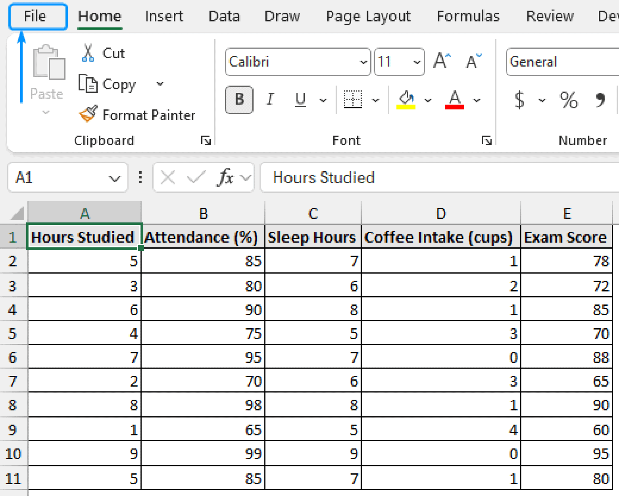619x496 pixels.
Task: Open the File menu
Action: pos(36,16)
